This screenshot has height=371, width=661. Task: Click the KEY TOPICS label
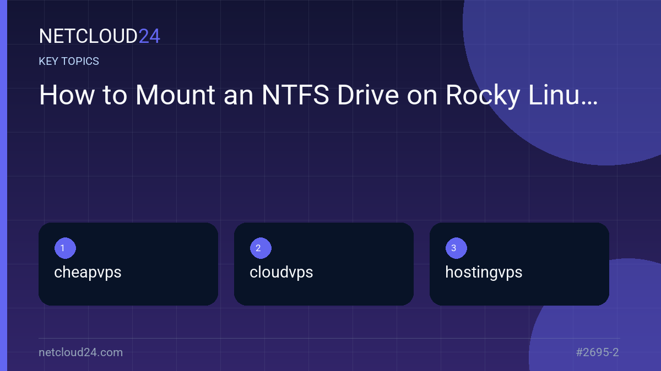click(69, 62)
